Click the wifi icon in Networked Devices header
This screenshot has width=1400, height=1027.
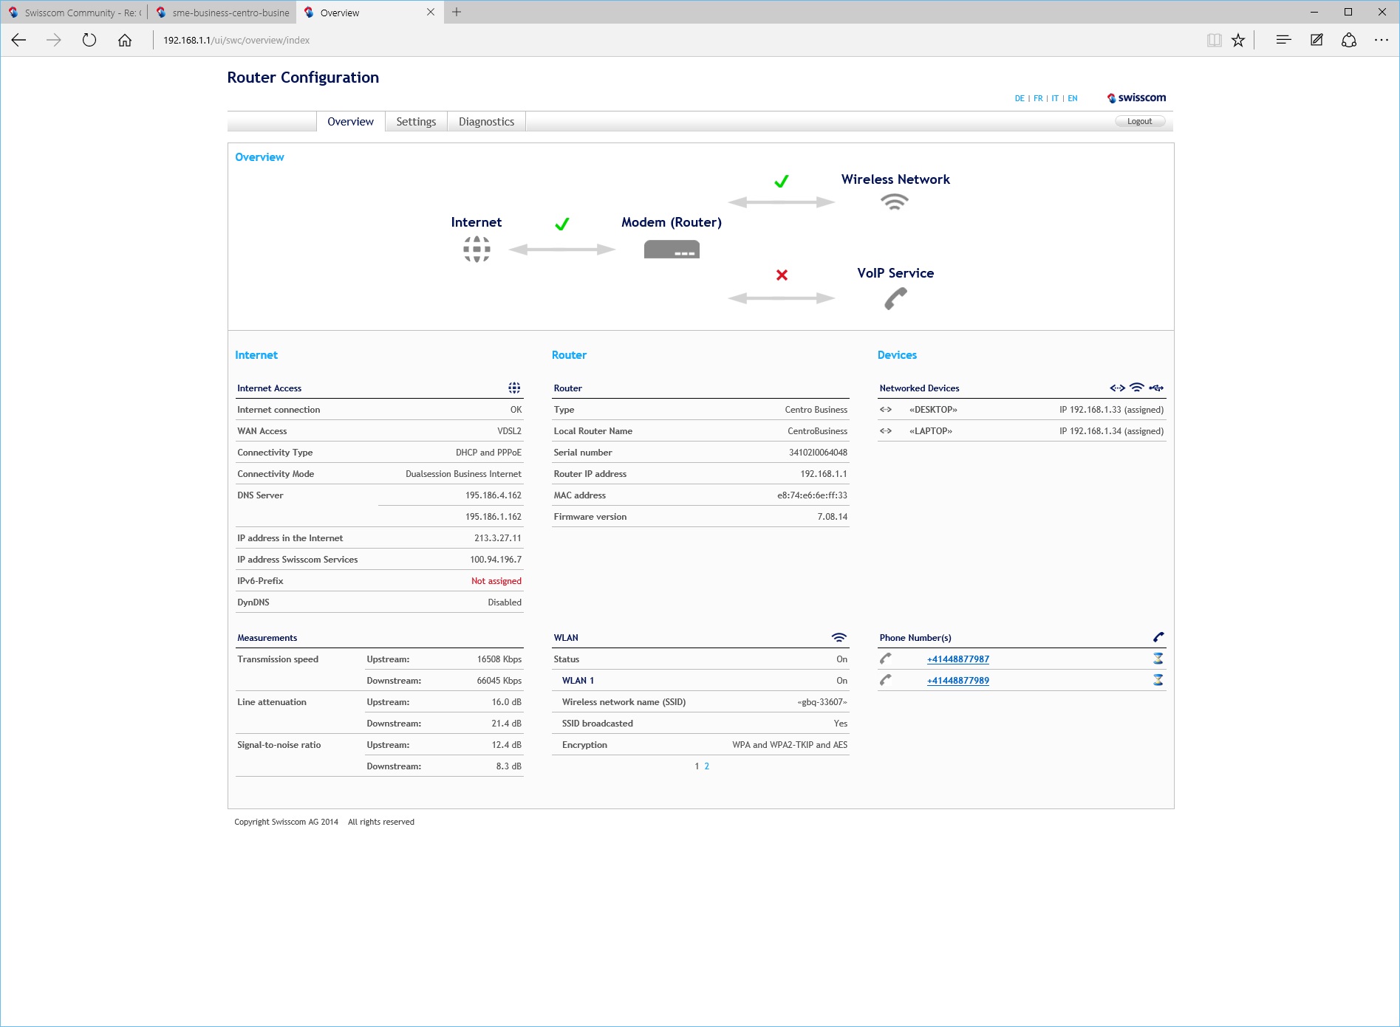coord(1137,388)
